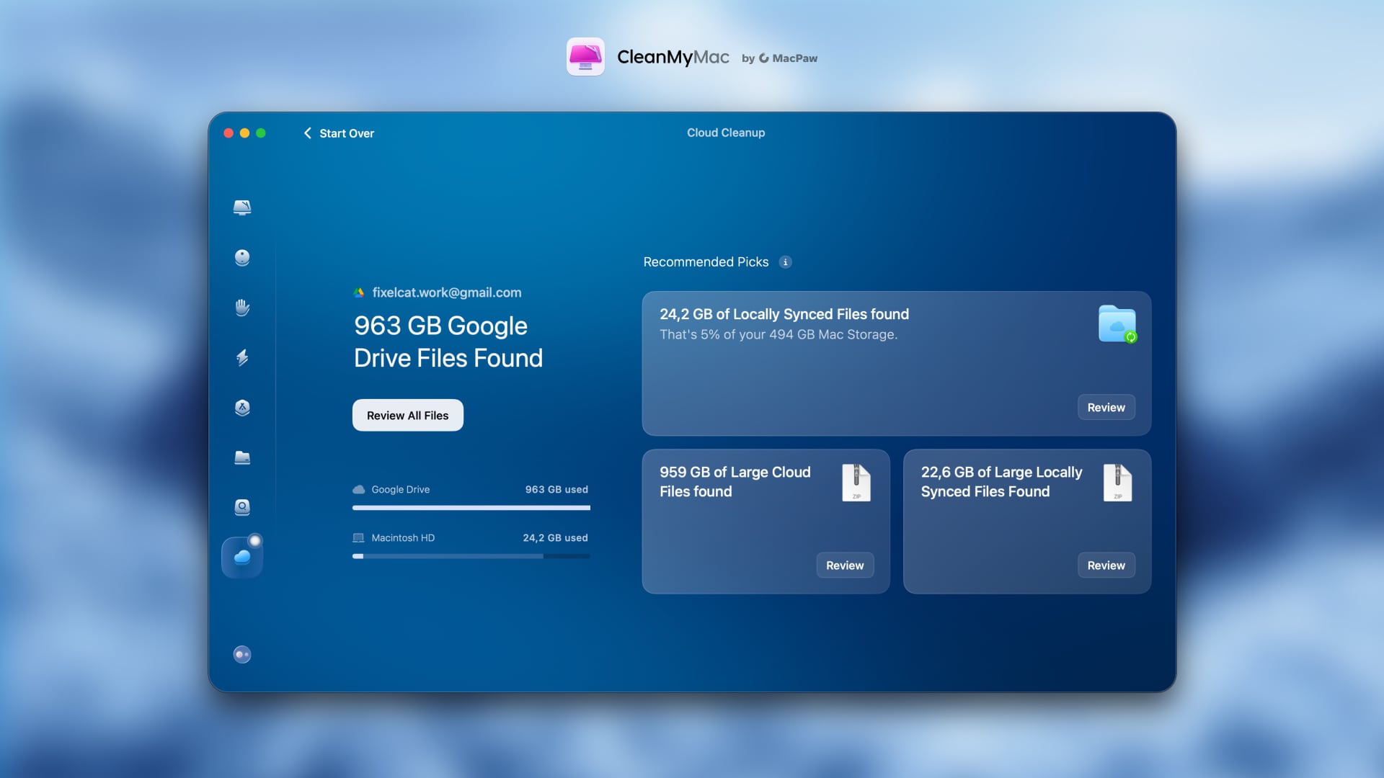Image resolution: width=1384 pixels, height=778 pixels.
Task: Click the Macintosh HD storage progress bar
Action: tap(471, 556)
